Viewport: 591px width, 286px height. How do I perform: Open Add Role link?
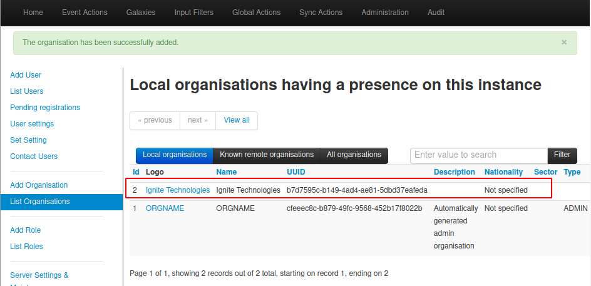coord(26,230)
